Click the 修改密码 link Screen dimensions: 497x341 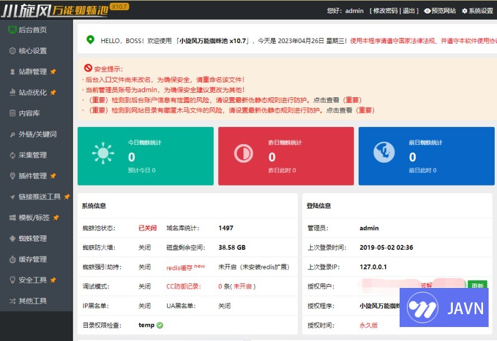[385, 11]
